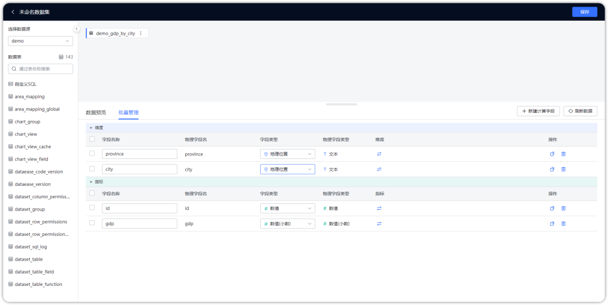
Task: Click the 保存 button
Action: point(584,12)
